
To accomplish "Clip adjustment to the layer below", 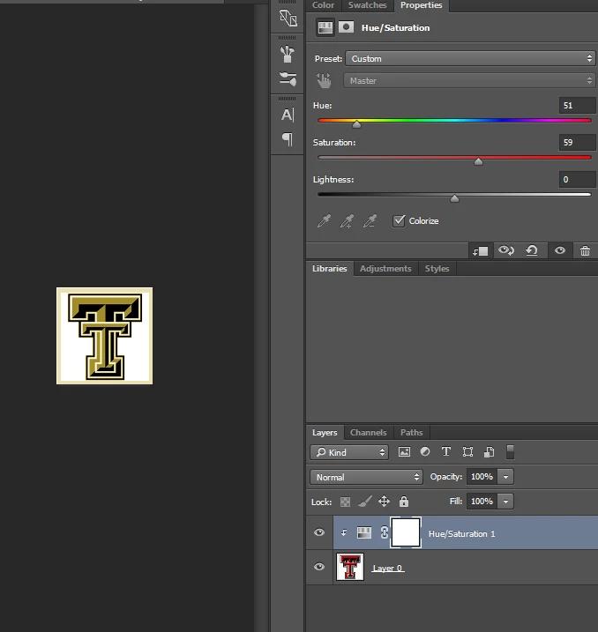I will (x=481, y=250).
